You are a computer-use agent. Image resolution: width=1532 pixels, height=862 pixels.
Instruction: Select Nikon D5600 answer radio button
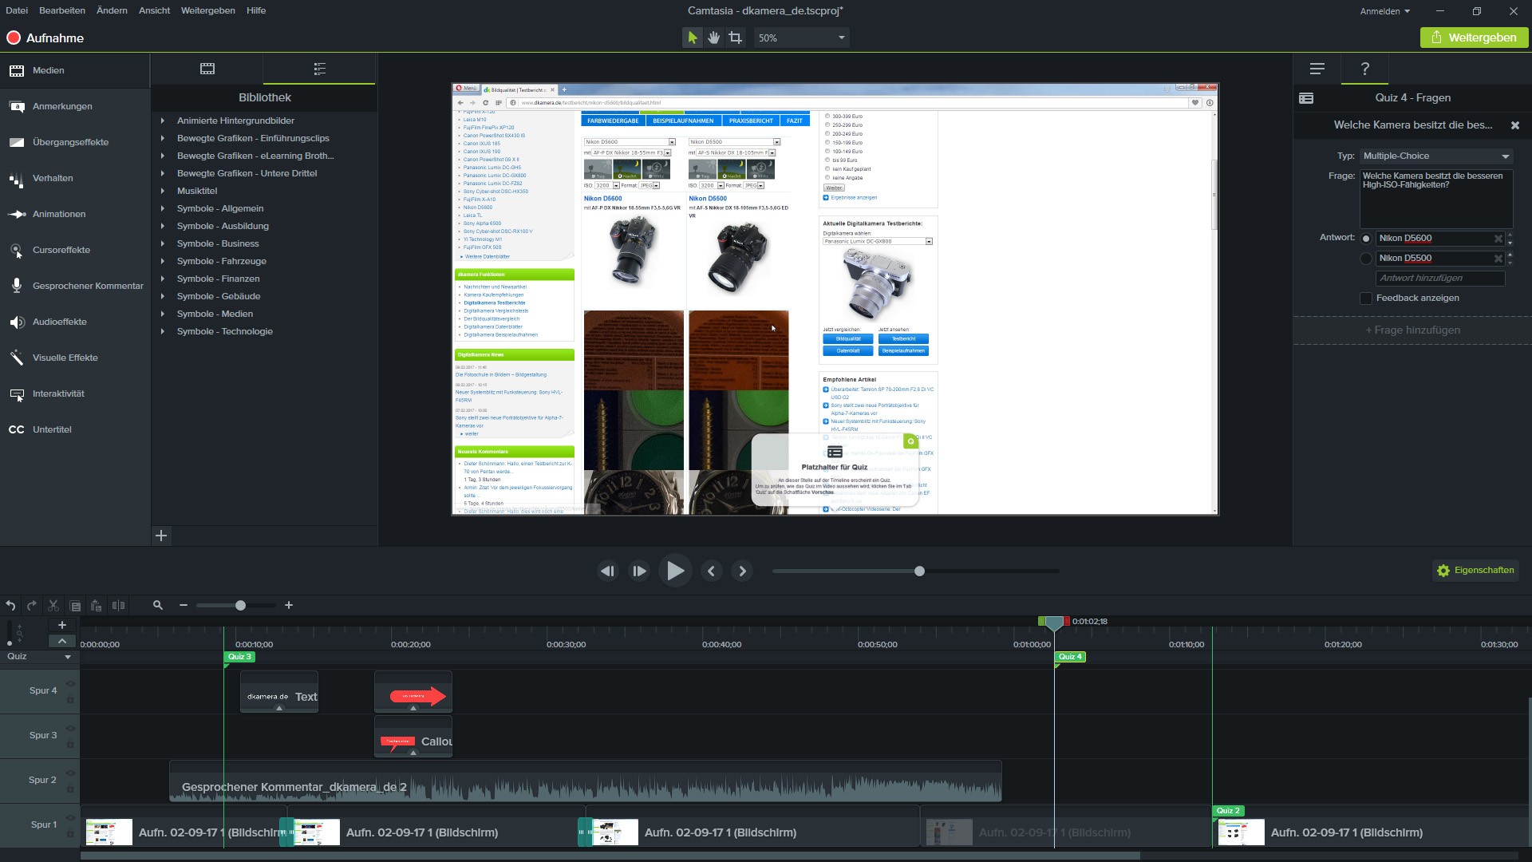pos(1366,239)
